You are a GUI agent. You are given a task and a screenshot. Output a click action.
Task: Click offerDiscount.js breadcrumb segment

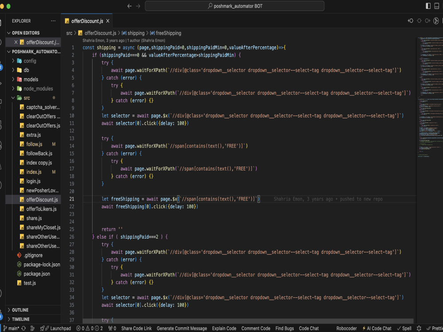[100, 33]
